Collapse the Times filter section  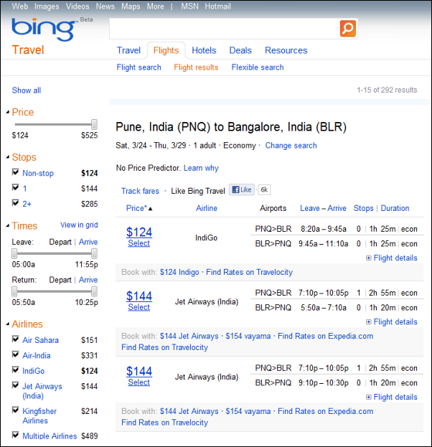(8, 226)
